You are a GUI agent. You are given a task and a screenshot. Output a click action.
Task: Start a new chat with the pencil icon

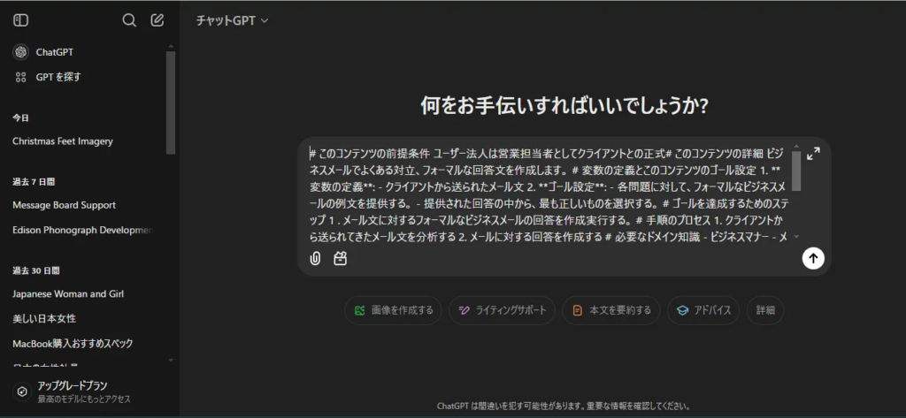point(157,20)
